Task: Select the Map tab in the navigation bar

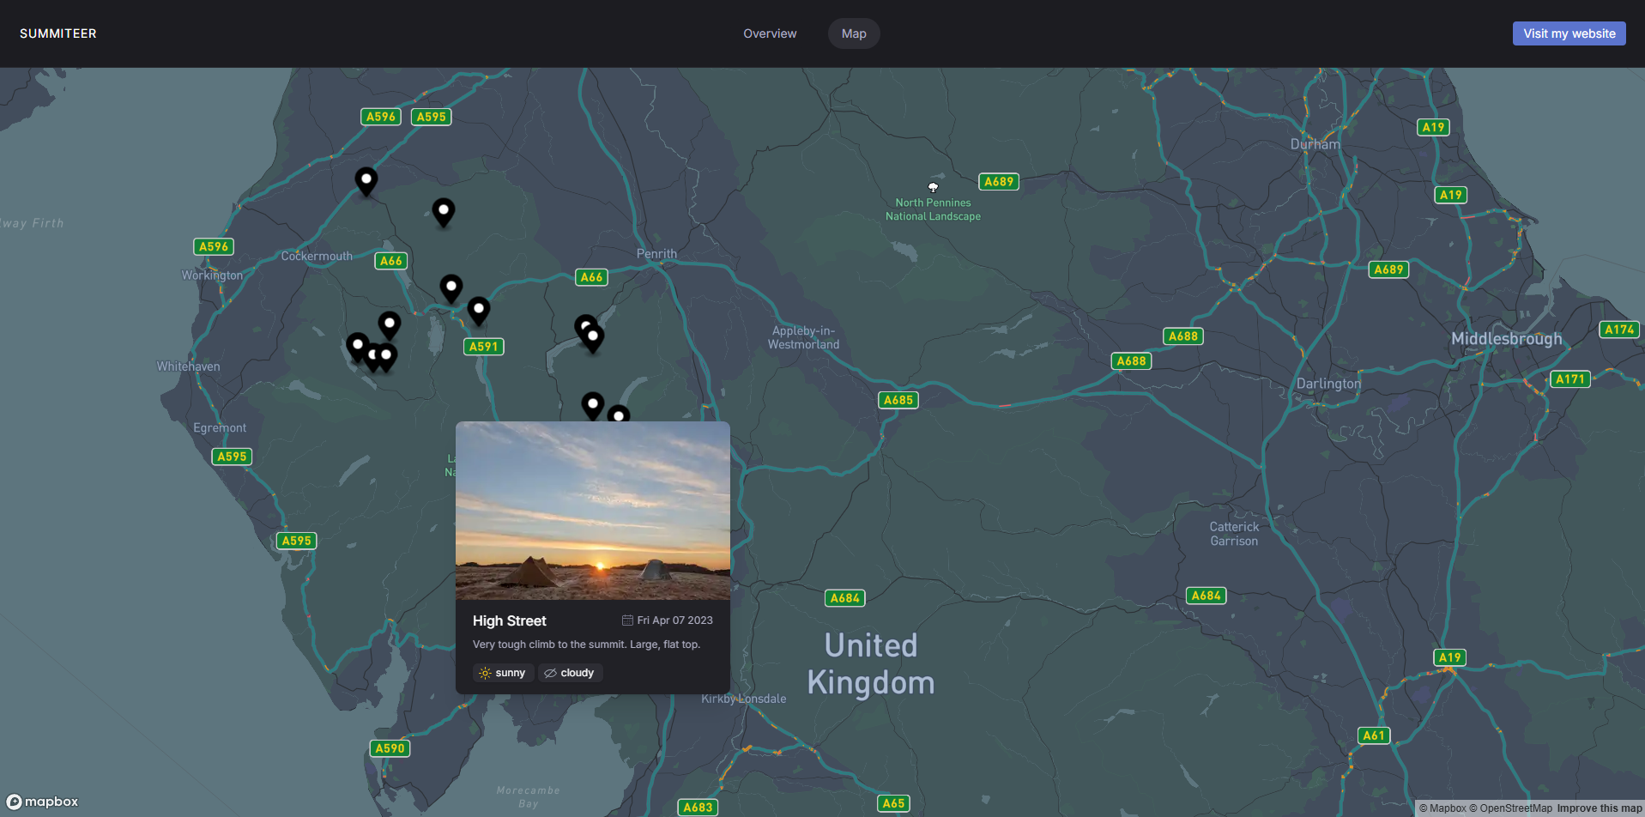Action: tap(853, 33)
